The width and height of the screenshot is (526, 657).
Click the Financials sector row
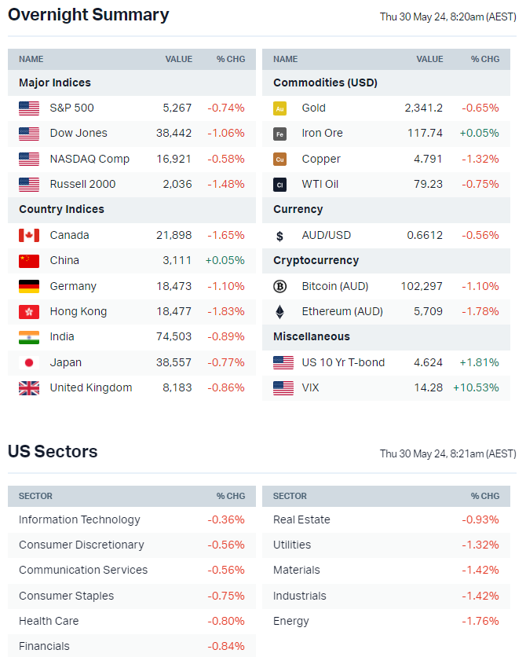point(44,646)
